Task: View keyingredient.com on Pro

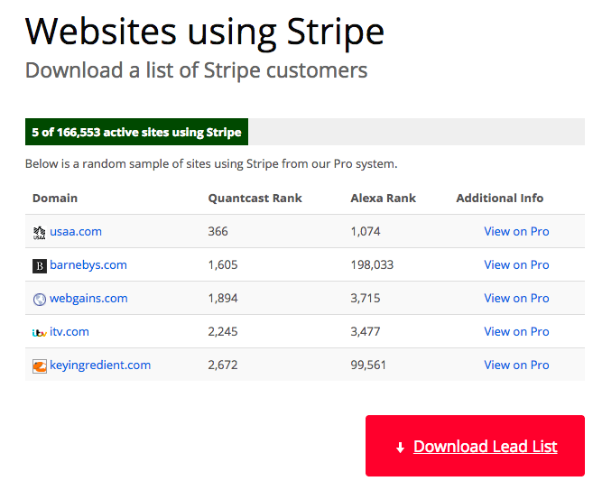Action: pos(516,365)
